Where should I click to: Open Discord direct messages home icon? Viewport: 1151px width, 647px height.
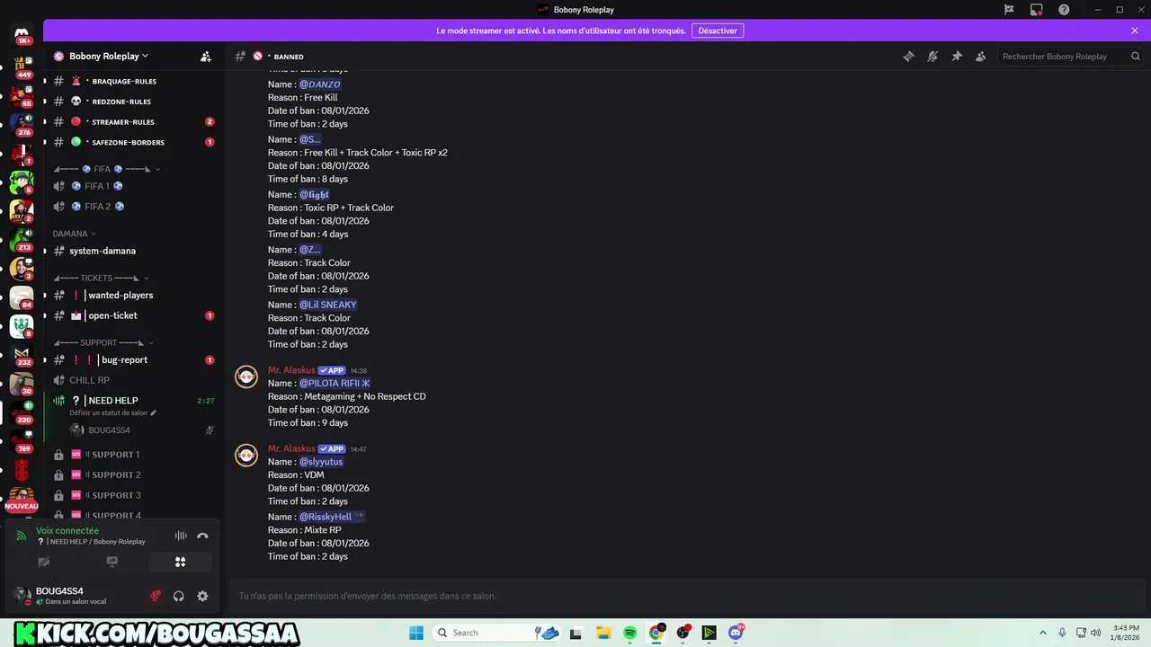pyautogui.click(x=22, y=34)
